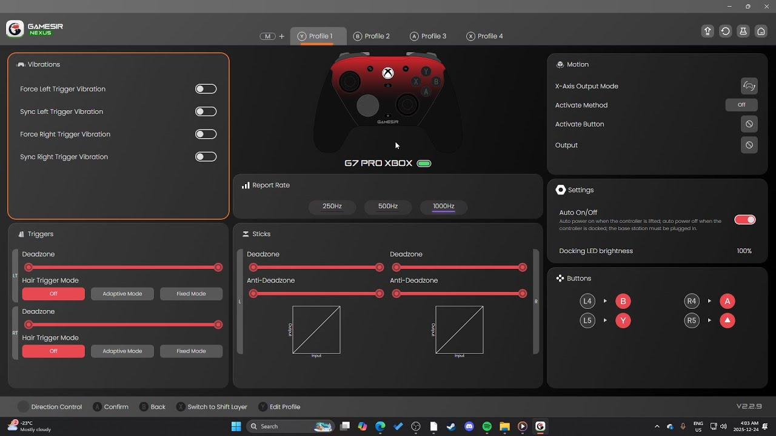Image resolution: width=776 pixels, height=436 pixels.
Task: Click the Activate Button assignment icon
Action: tap(749, 124)
